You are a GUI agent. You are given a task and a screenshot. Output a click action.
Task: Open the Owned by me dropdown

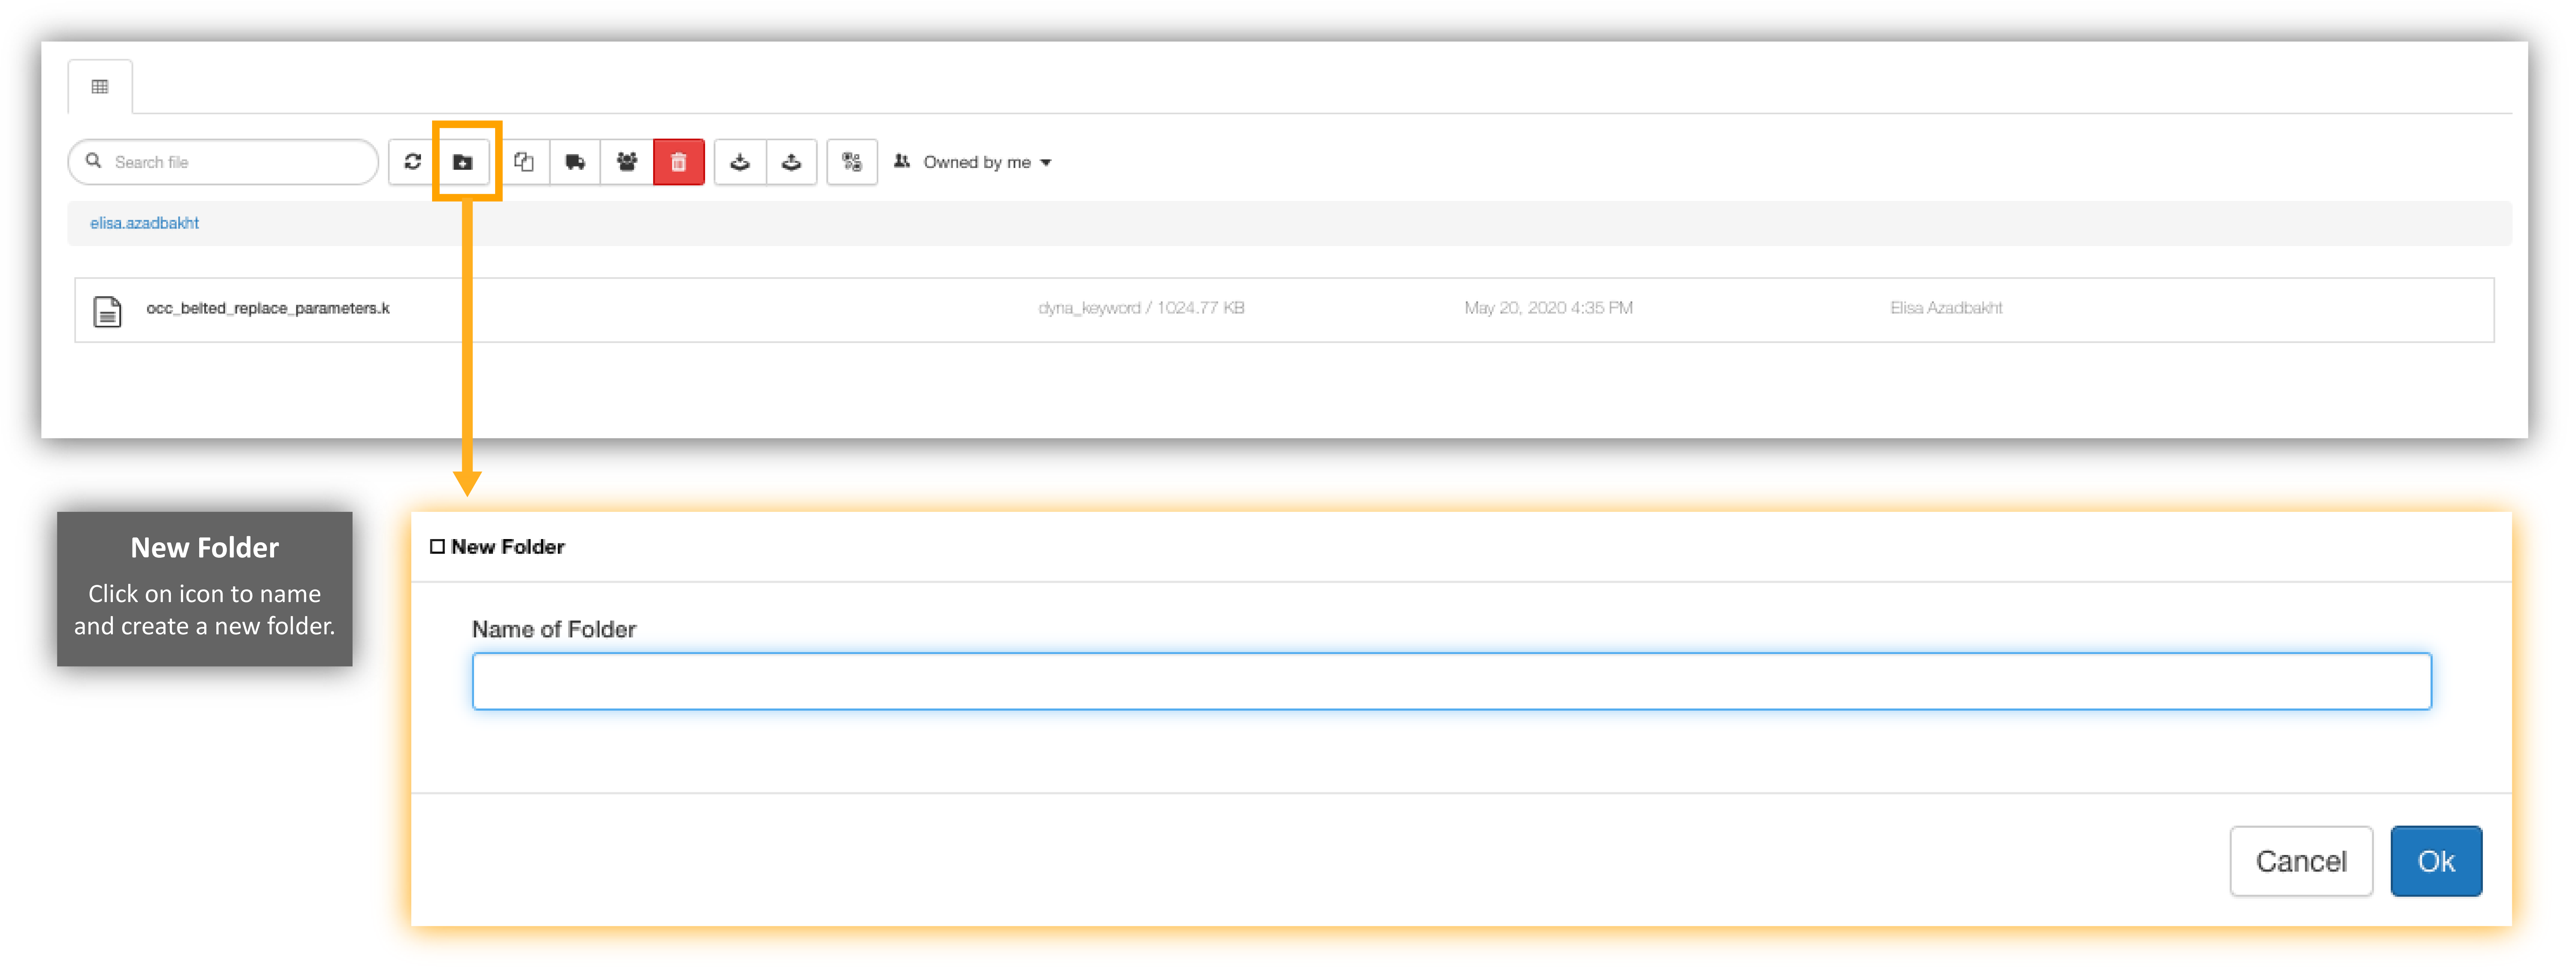coord(973,162)
